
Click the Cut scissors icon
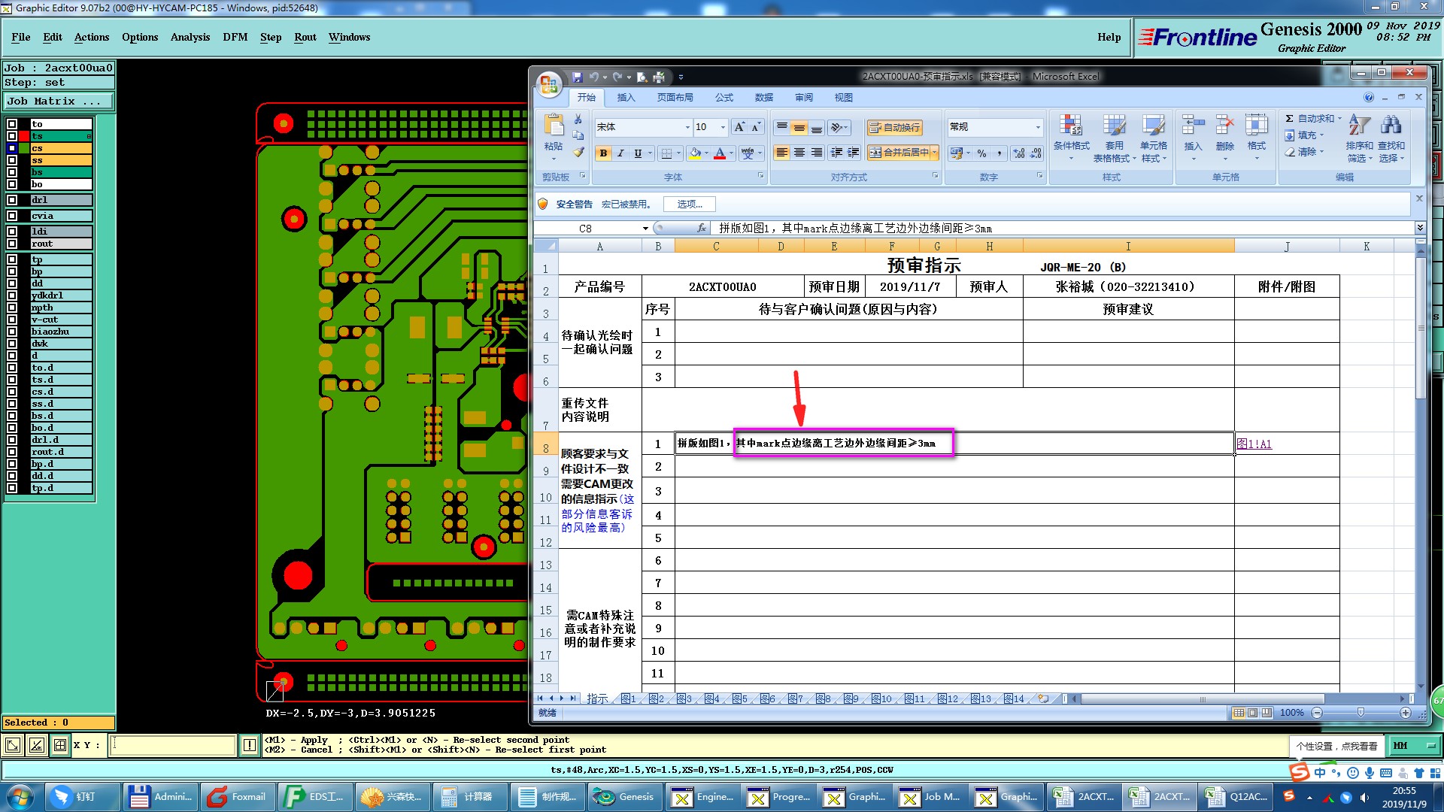coord(578,120)
